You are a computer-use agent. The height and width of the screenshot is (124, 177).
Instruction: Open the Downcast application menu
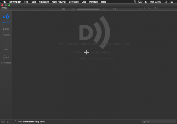coord(15,2)
